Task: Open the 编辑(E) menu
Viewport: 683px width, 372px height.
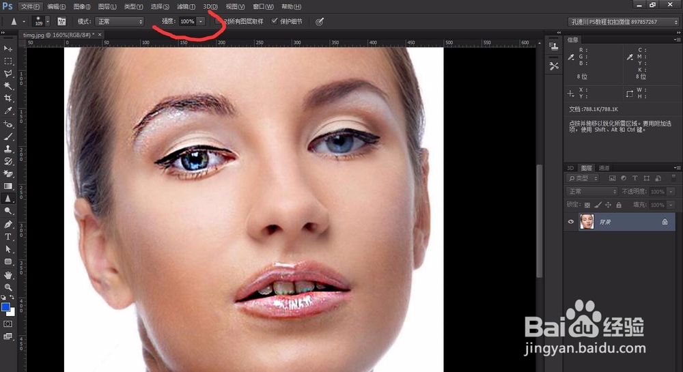Action: 57,7
